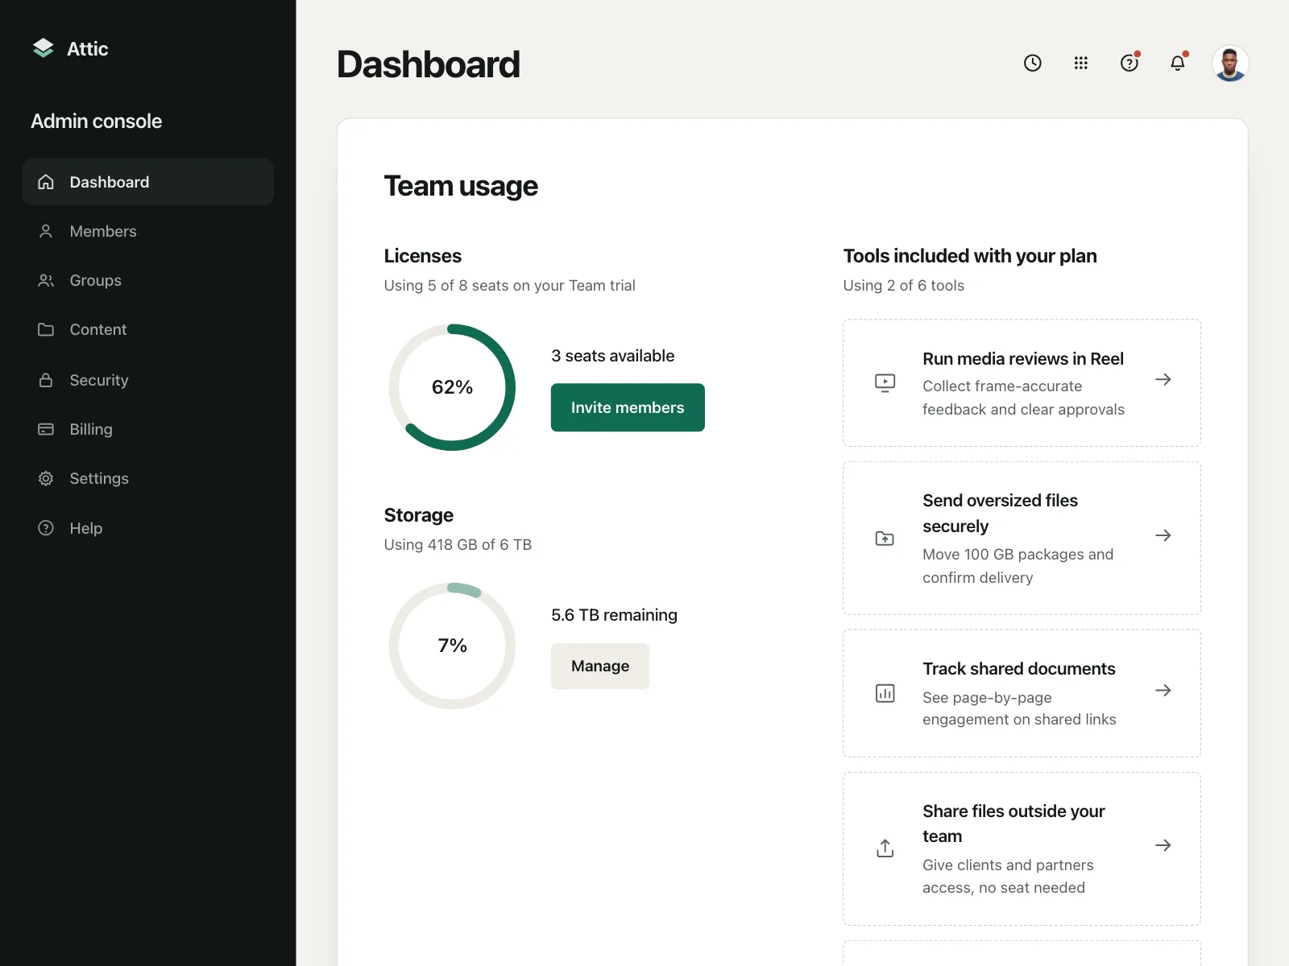1289x966 pixels.
Task: Click the Invite members button
Action: point(628,407)
